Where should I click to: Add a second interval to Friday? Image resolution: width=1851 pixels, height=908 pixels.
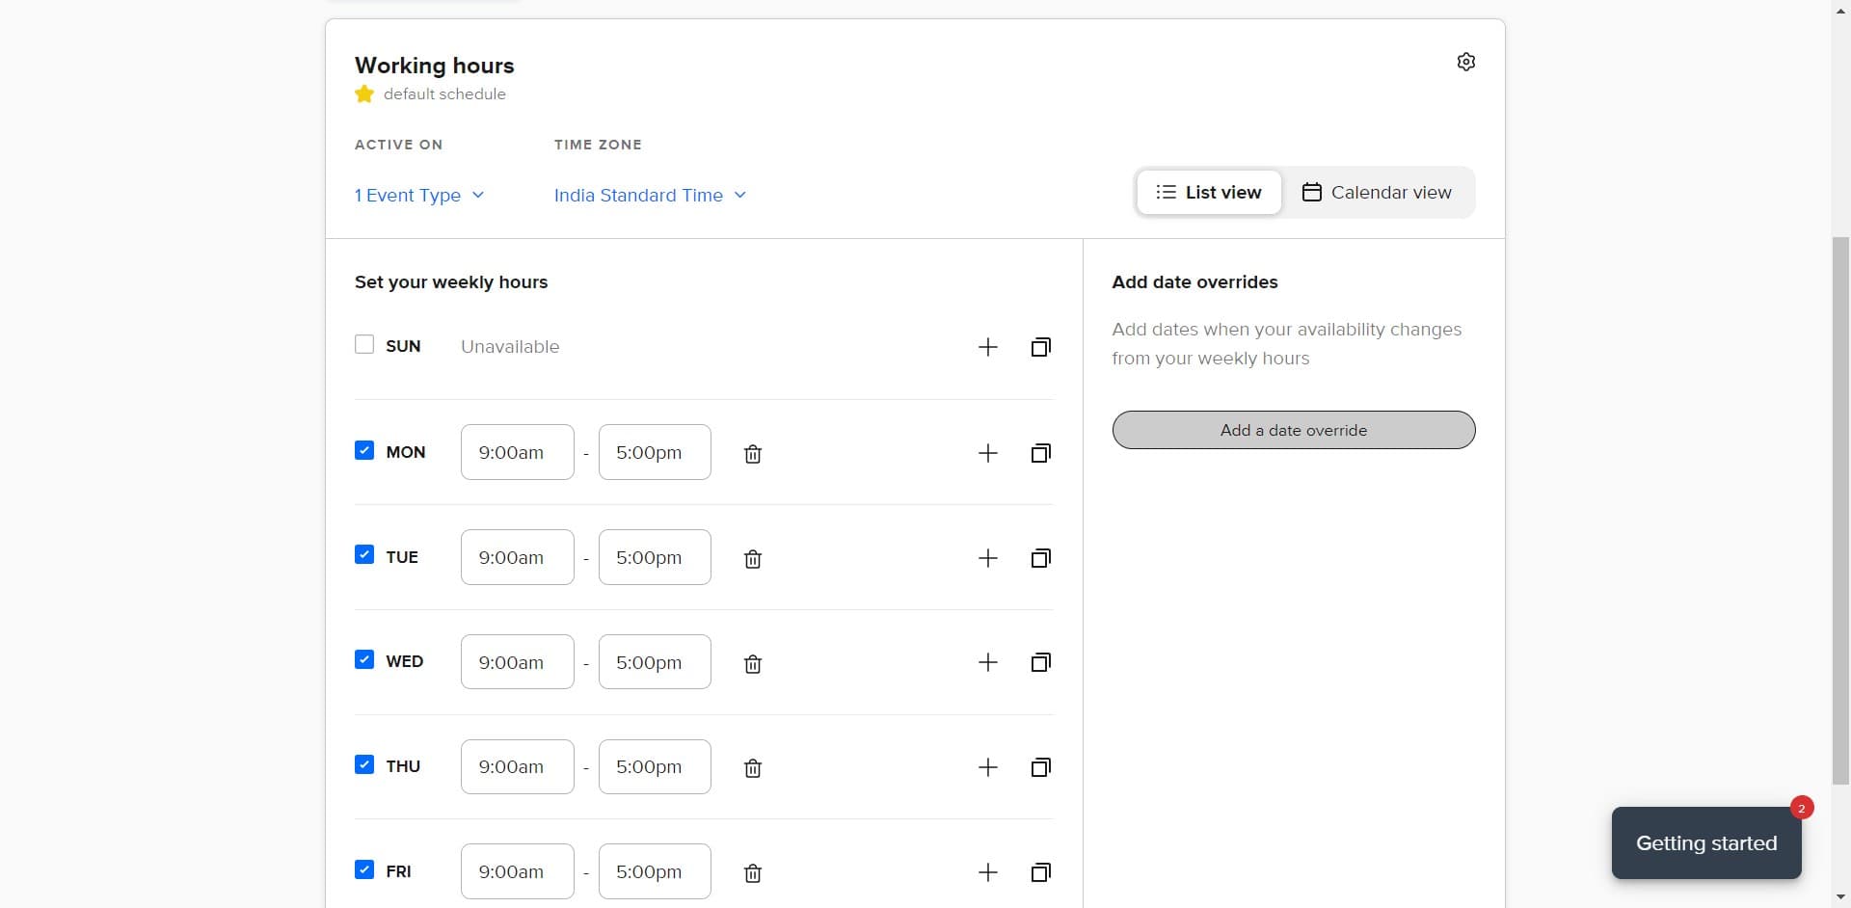coord(988,872)
